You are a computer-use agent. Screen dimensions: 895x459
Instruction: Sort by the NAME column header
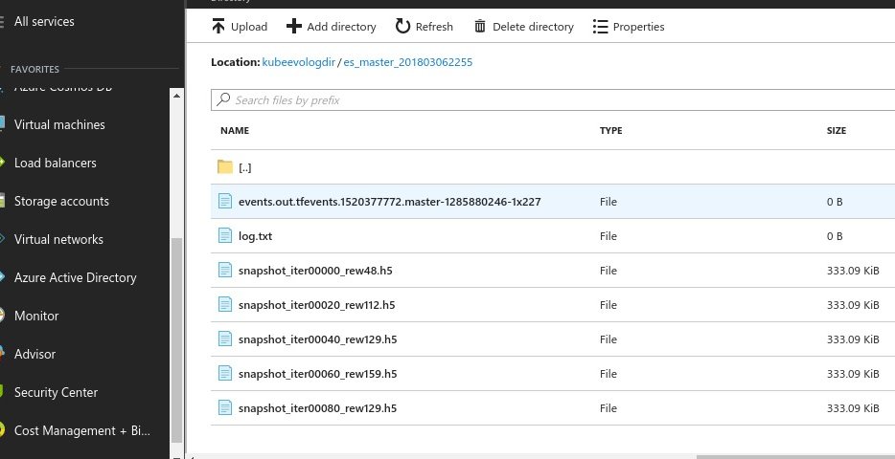tap(235, 130)
